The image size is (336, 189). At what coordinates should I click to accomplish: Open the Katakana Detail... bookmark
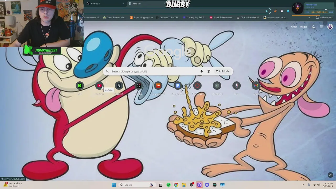248,18
